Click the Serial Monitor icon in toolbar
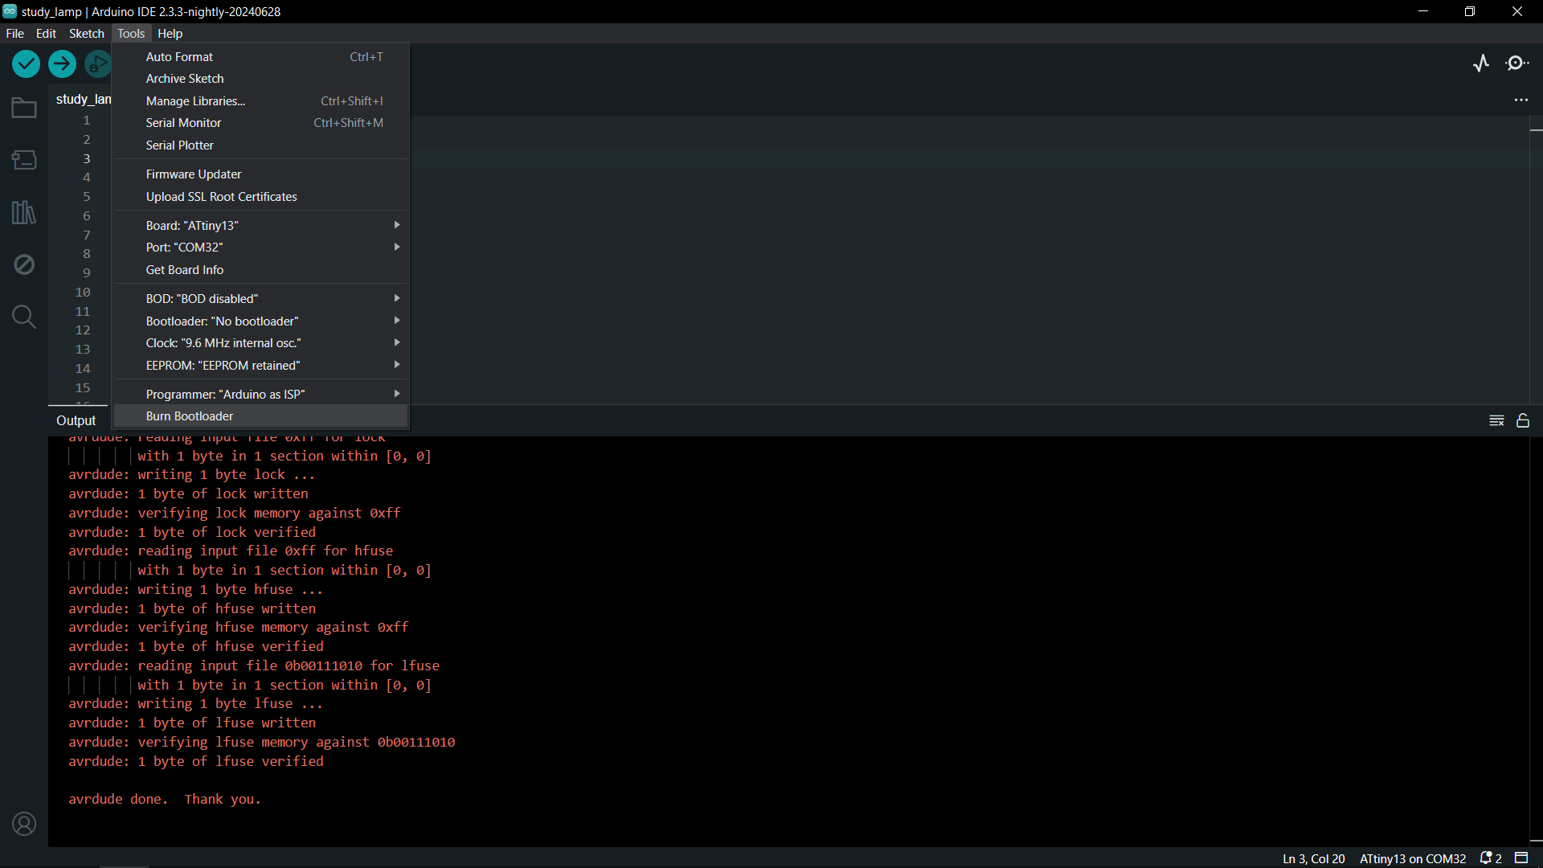This screenshot has height=868, width=1543. (1517, 63)
